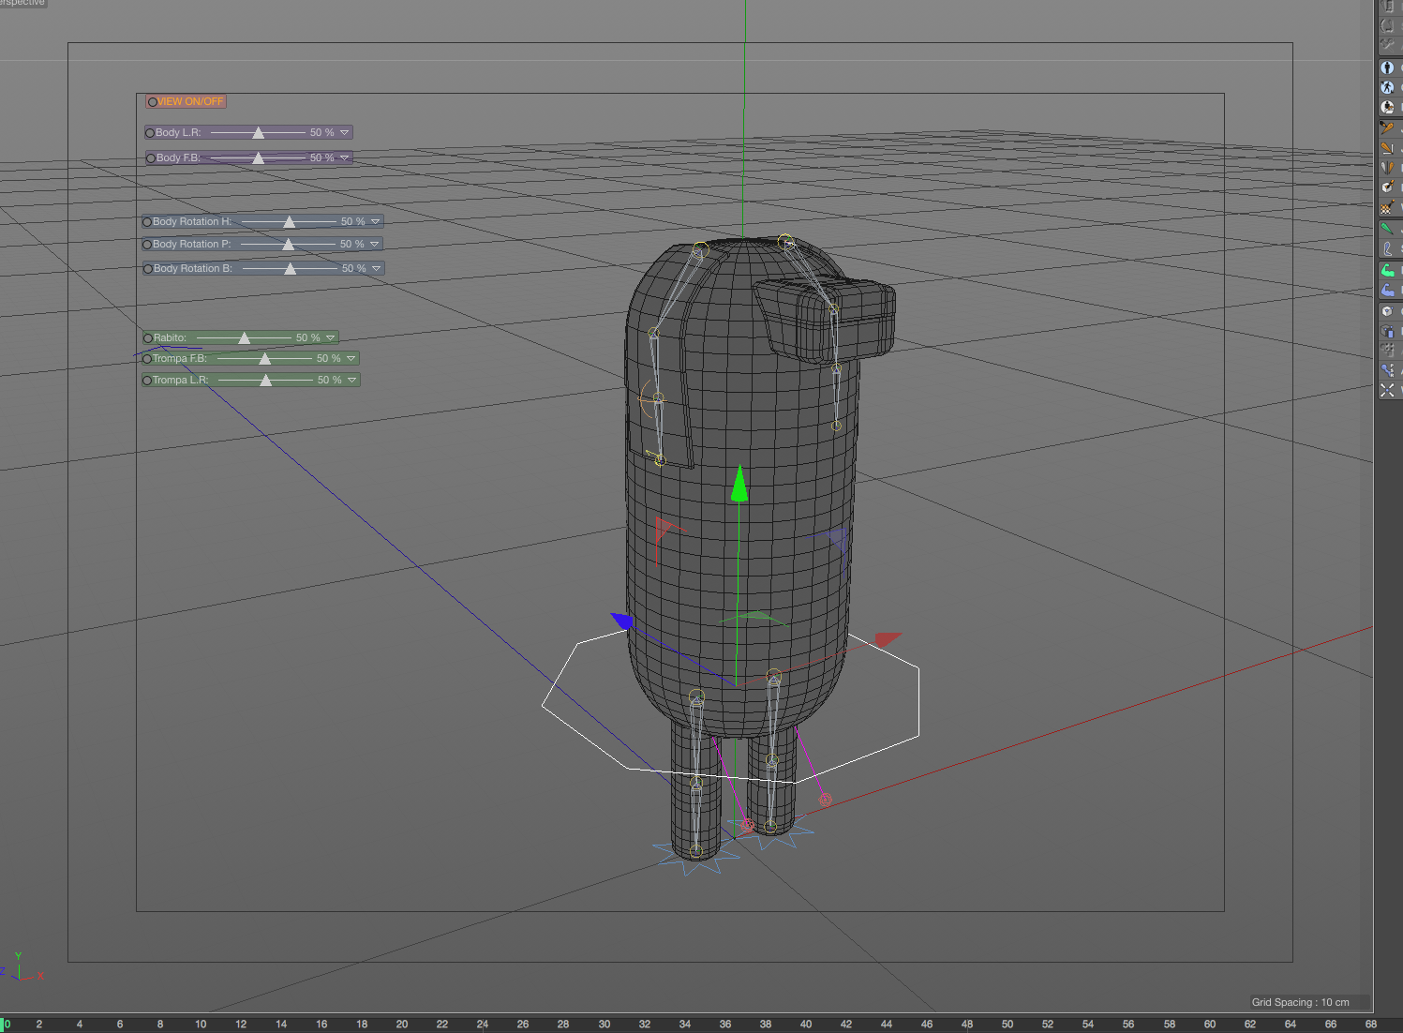Click the green playhead at frame 0
The width and height of the screenshot is (1403, 1033).
click(x=4, y=1025)
